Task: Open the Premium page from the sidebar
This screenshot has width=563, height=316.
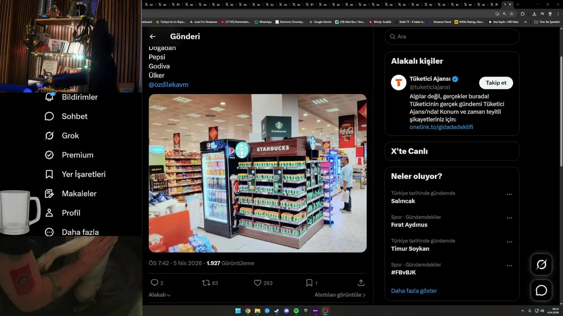Action: tap(69, 155)
